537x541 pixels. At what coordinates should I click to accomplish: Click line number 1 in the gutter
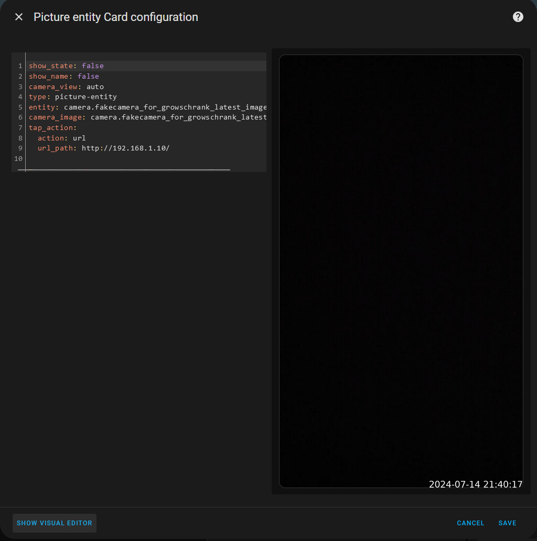click(20, 66)
